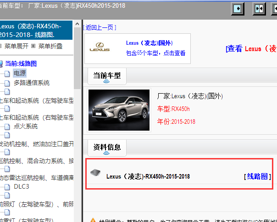Screen dimensions: 277x222
Task: Select 电源 in the tree
Action: (x=20, y=73)
